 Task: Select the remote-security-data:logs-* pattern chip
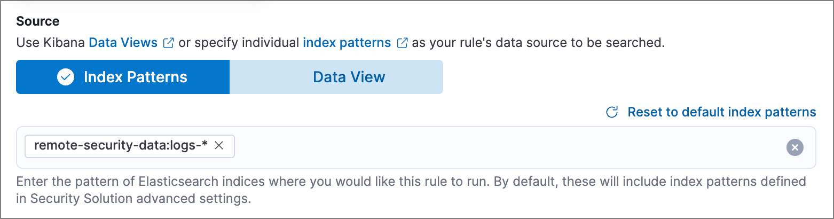[x=120, y=145]
